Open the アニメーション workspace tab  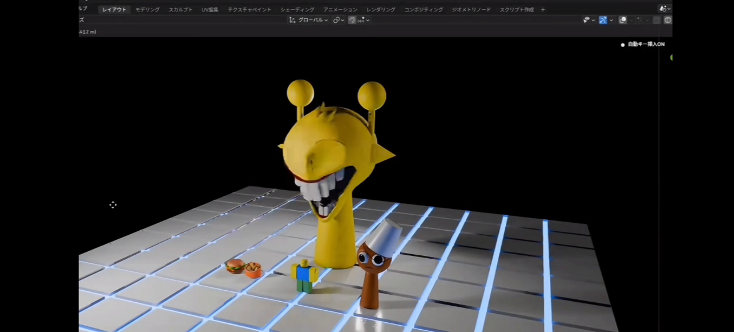click(x=340, y=10)
